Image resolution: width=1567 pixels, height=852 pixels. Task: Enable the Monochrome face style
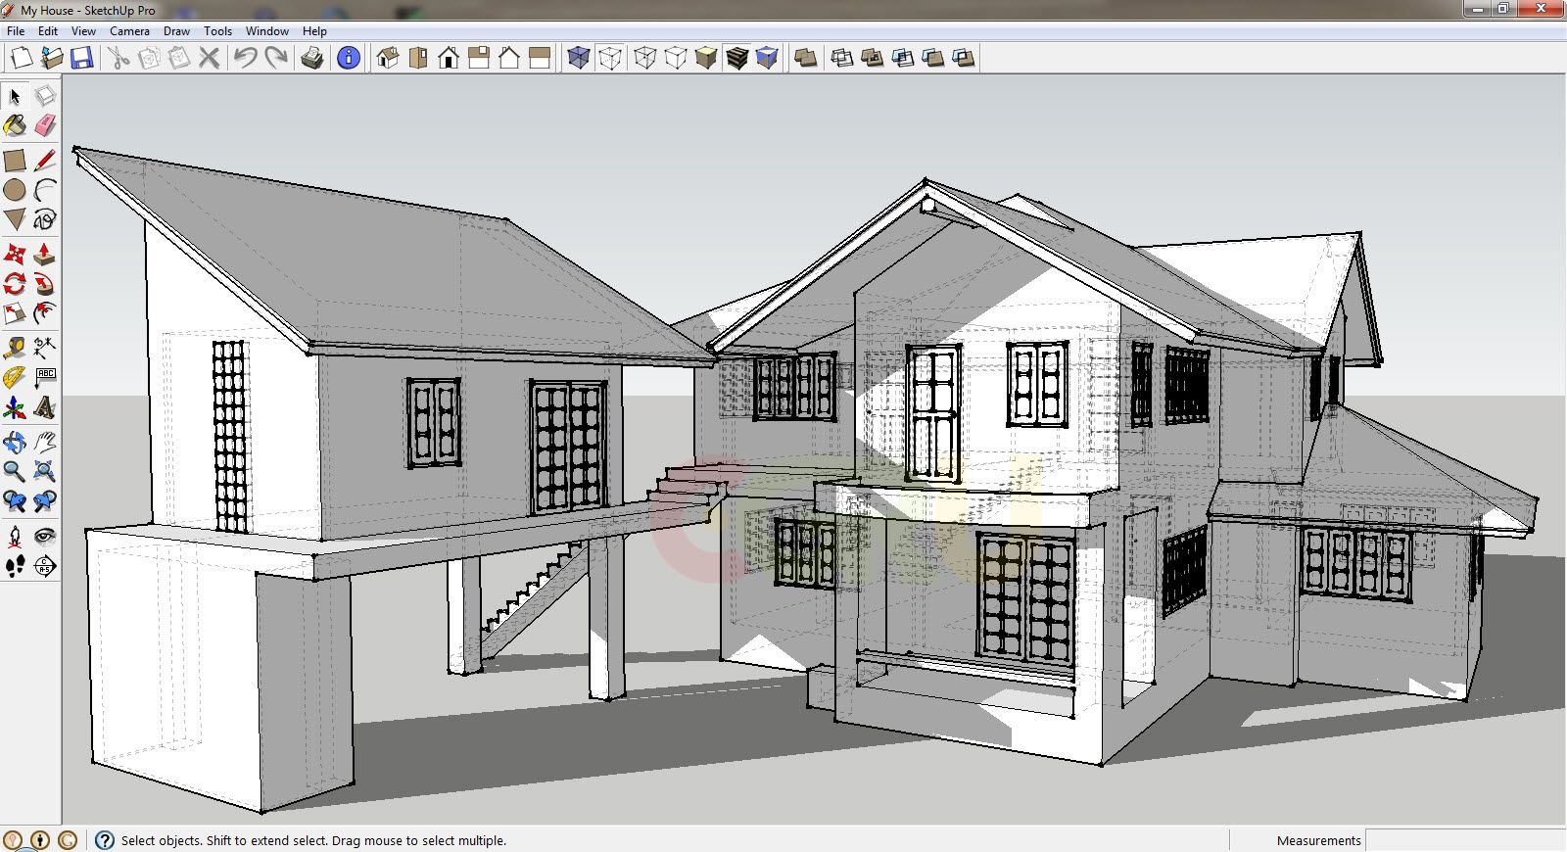coord(768,58)
